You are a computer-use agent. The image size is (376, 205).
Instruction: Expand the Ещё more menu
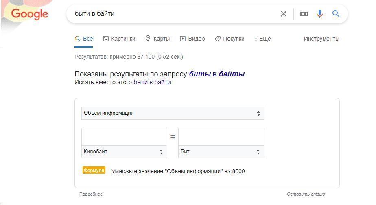coord(263,39)
